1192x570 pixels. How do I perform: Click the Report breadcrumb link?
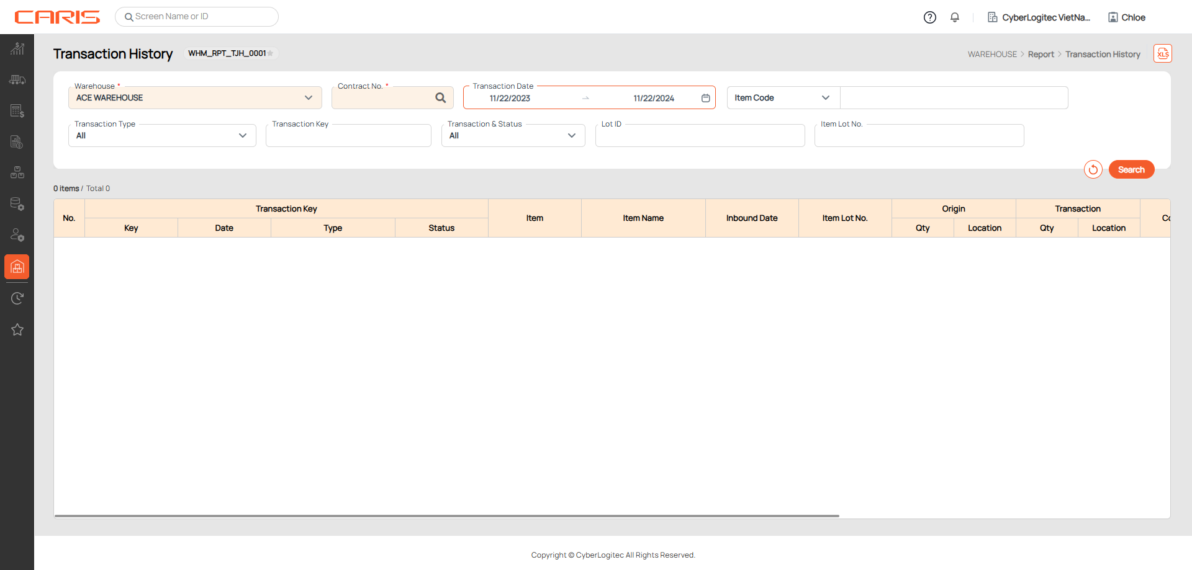tap(1041, 55)
